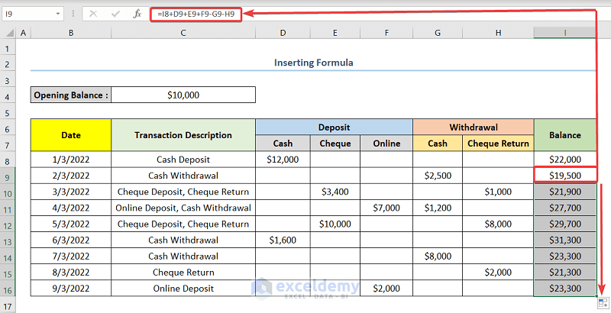Click the Cheque subheader under Deposit
Screen dimensions: 611x313
pos(335,144)
